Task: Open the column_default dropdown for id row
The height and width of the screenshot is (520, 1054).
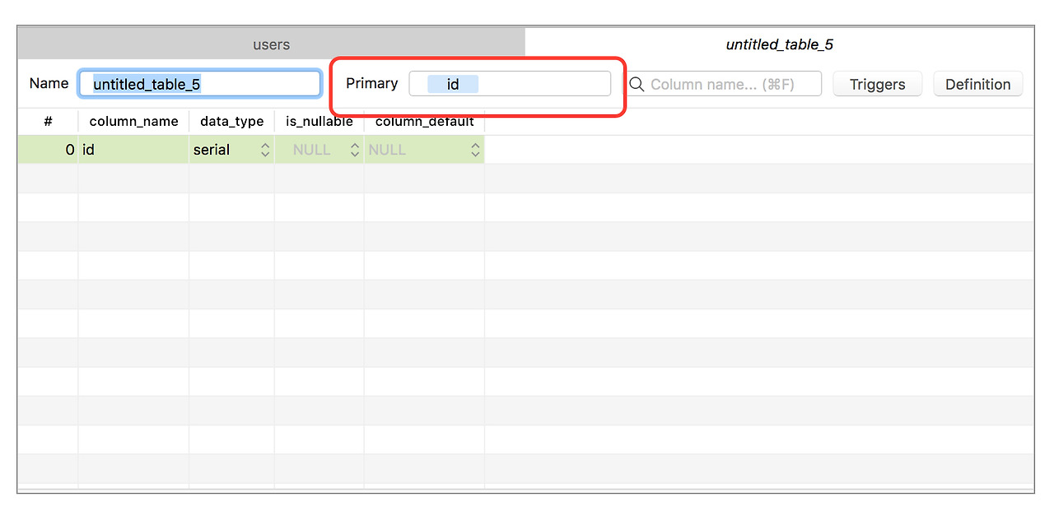Action: (475, 150)
